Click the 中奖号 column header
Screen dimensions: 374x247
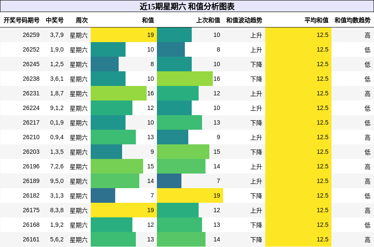(x=55, y=20)
